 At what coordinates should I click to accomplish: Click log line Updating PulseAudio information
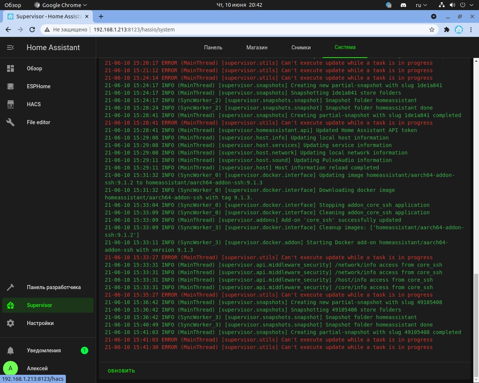point(248,160)
